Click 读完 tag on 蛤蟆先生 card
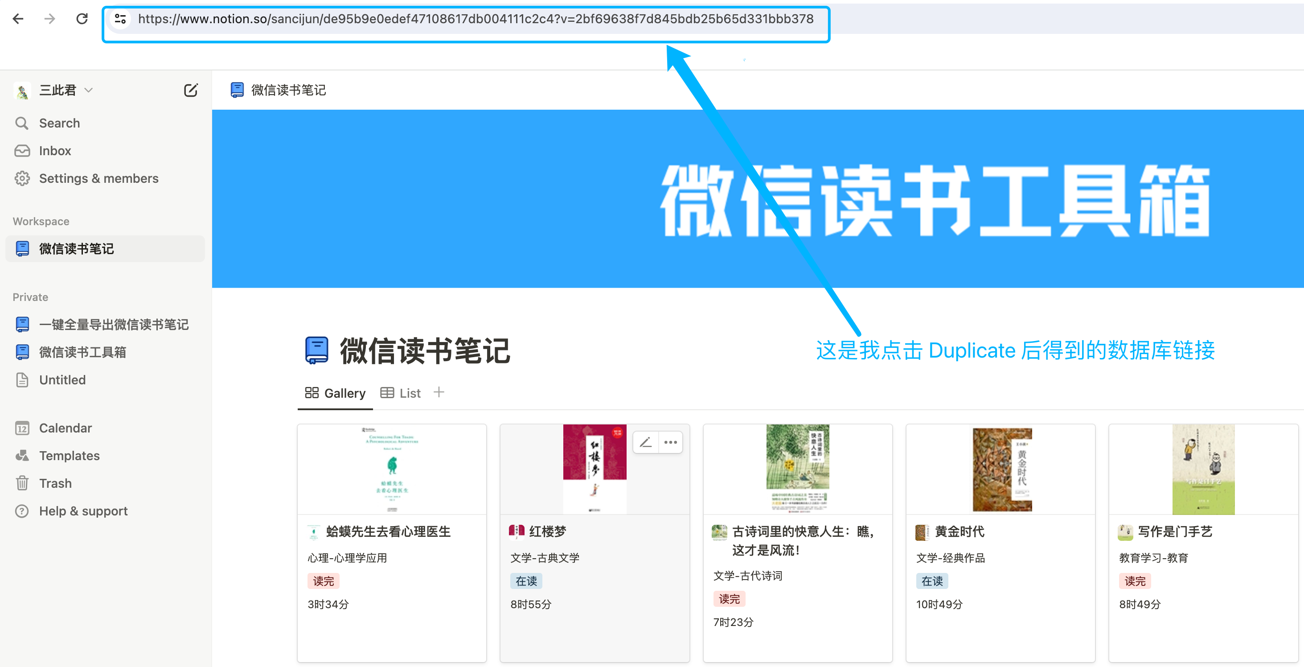1304x667 pixels. pos(324,581)
